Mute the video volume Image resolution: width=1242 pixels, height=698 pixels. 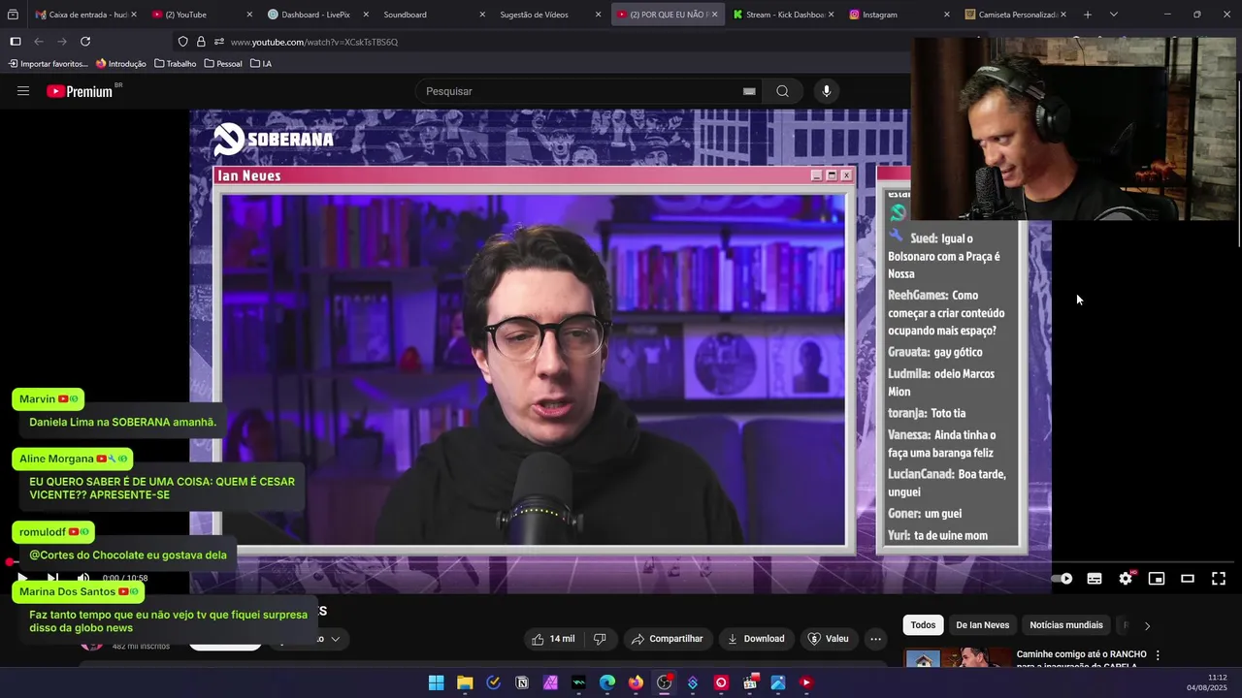(83, 578)
